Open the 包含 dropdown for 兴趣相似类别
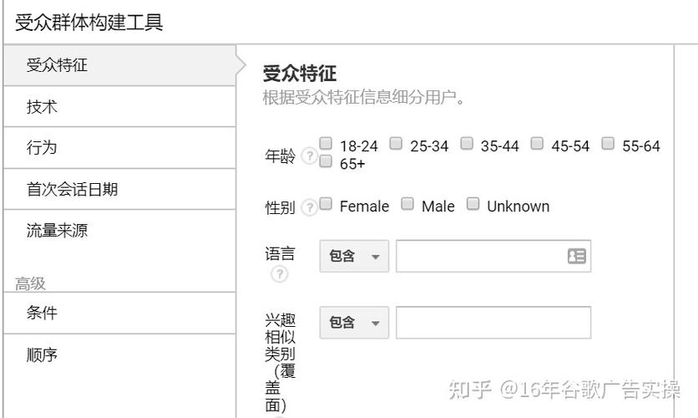The width and height of the screenshot is (698, 418). click(x=354, y=323)
